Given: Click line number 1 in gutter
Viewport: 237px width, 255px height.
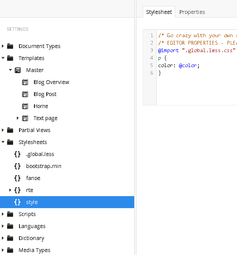Looking at the screenshot, I should (x=152, y=36).
